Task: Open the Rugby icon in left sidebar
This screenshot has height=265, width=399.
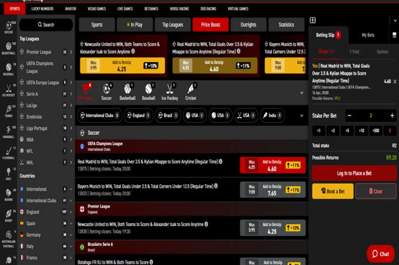Action: coord(8,215)
